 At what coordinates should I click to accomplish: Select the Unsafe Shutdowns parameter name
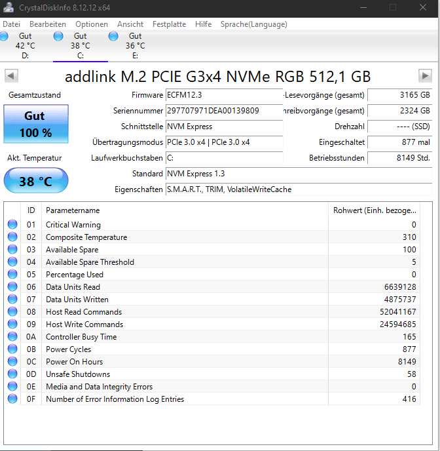tap(78, 374)
